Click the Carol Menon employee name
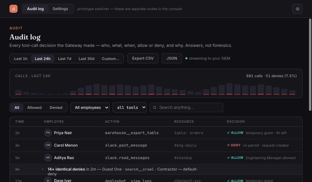 [66, 145]
